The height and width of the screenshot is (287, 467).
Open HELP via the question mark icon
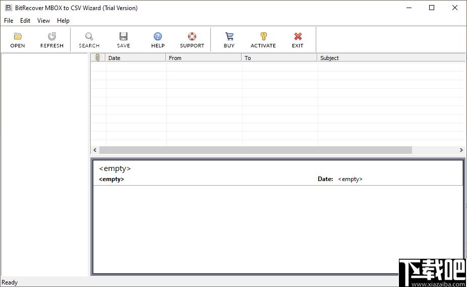coord(158,36)
